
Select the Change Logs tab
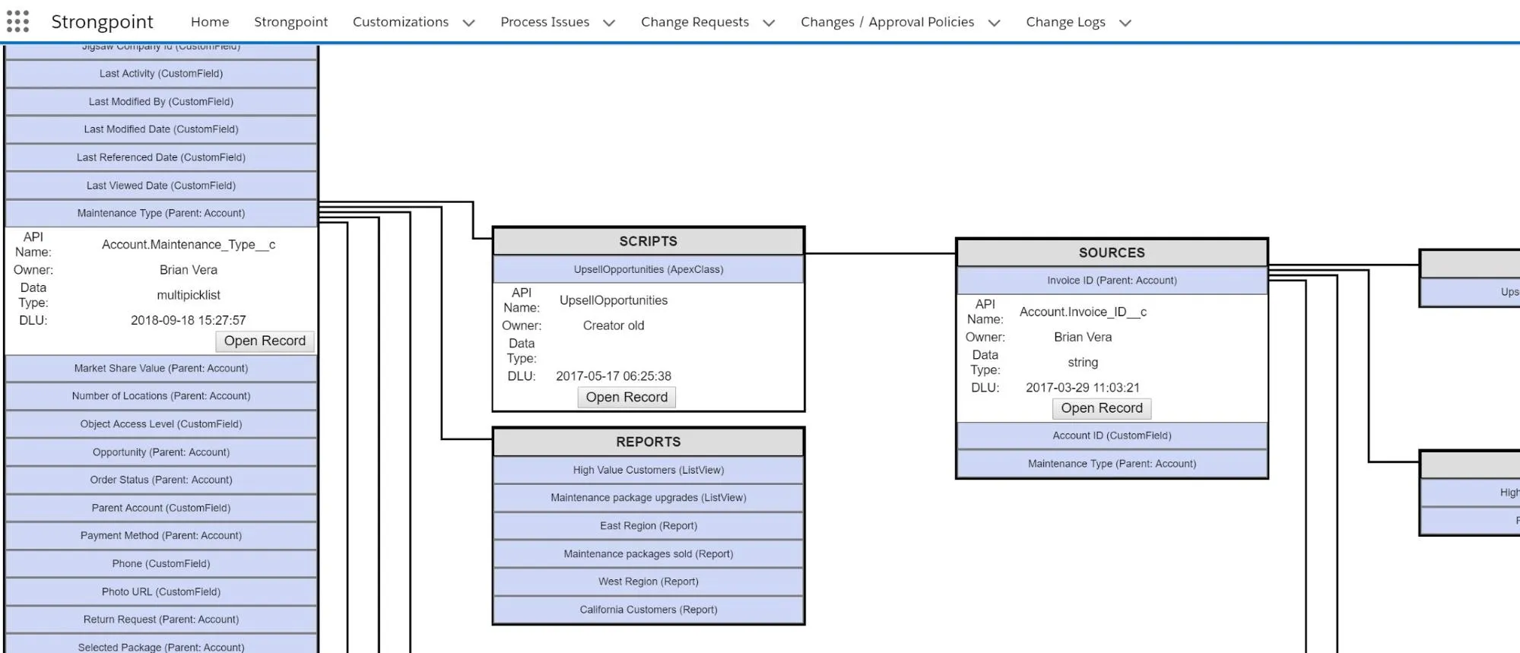point(1065,22)
